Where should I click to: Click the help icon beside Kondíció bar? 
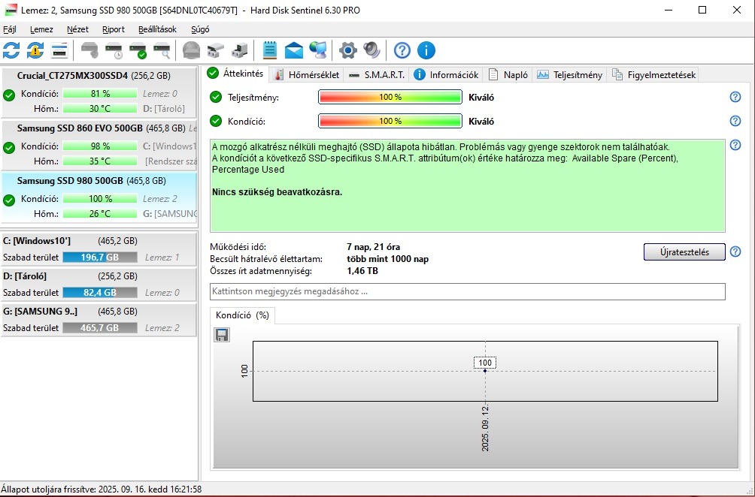click(735, 121)
